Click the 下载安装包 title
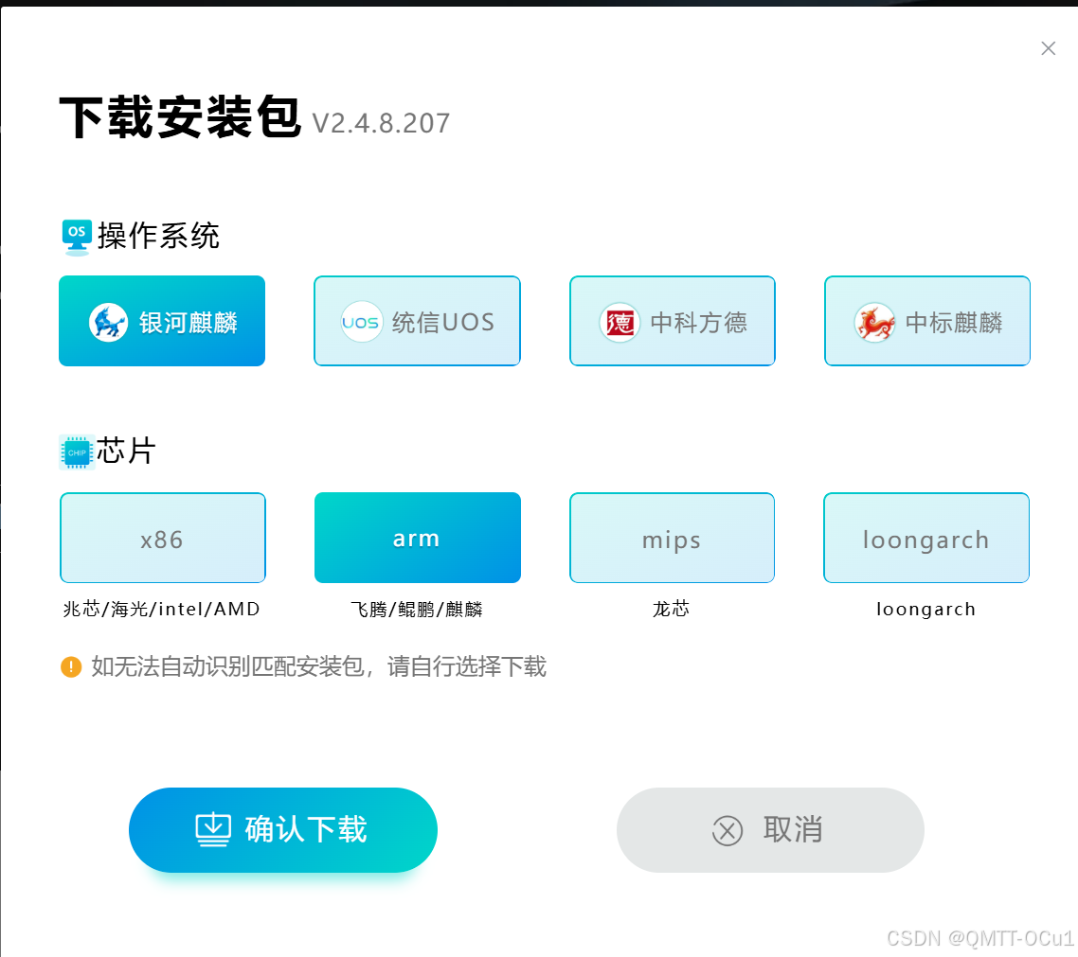1078x957 pixels. click(x=180, y=117)
